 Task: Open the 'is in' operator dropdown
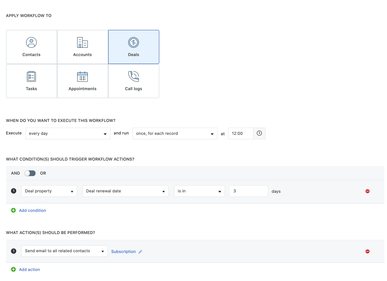199,191
